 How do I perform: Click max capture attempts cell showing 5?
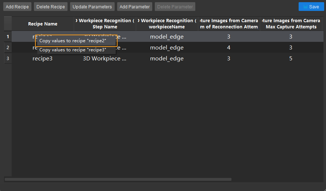pyautogui.click(x=291, y=59)
